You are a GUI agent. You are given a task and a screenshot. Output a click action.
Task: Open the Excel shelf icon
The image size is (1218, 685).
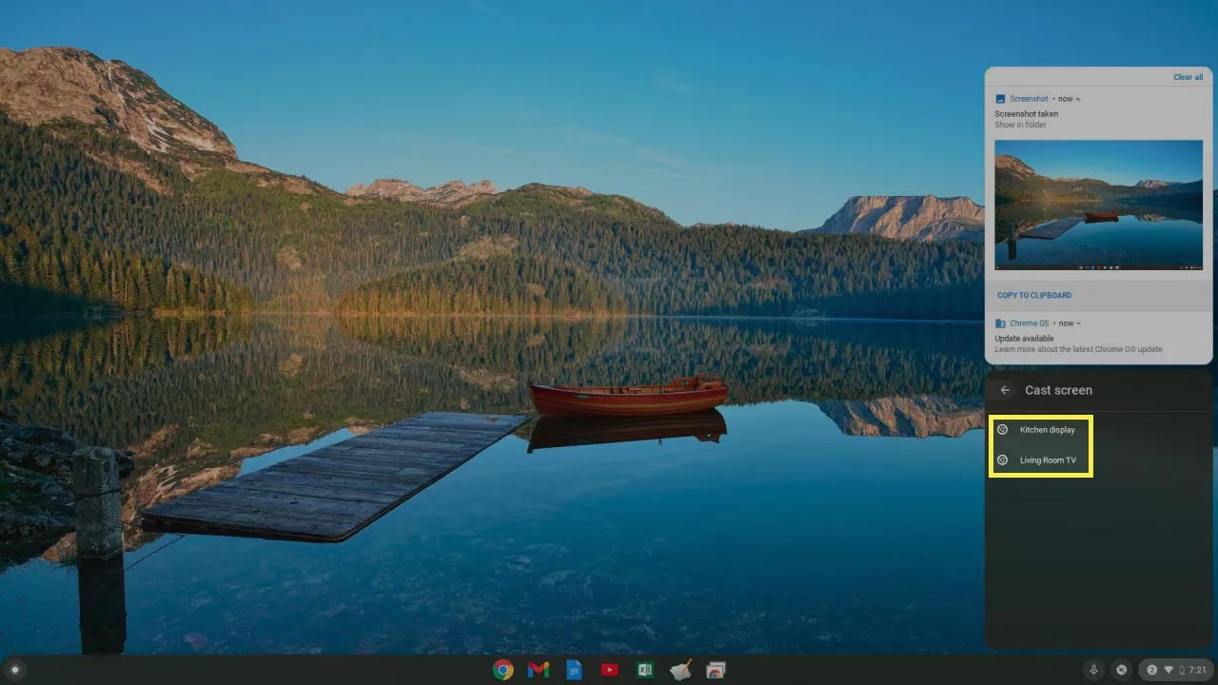[x=645, y=670]
